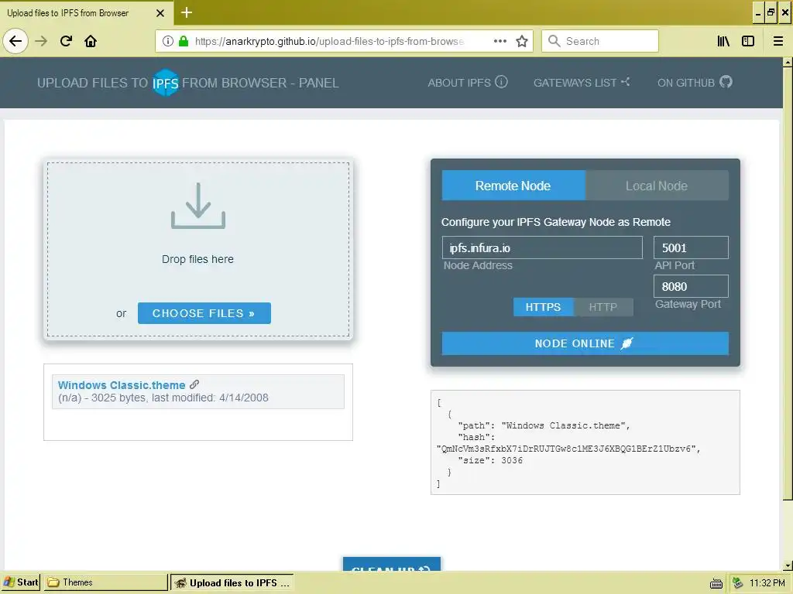Click the NODE ONLINE button
Screen dimensions: 793x594
pos(585,343)
